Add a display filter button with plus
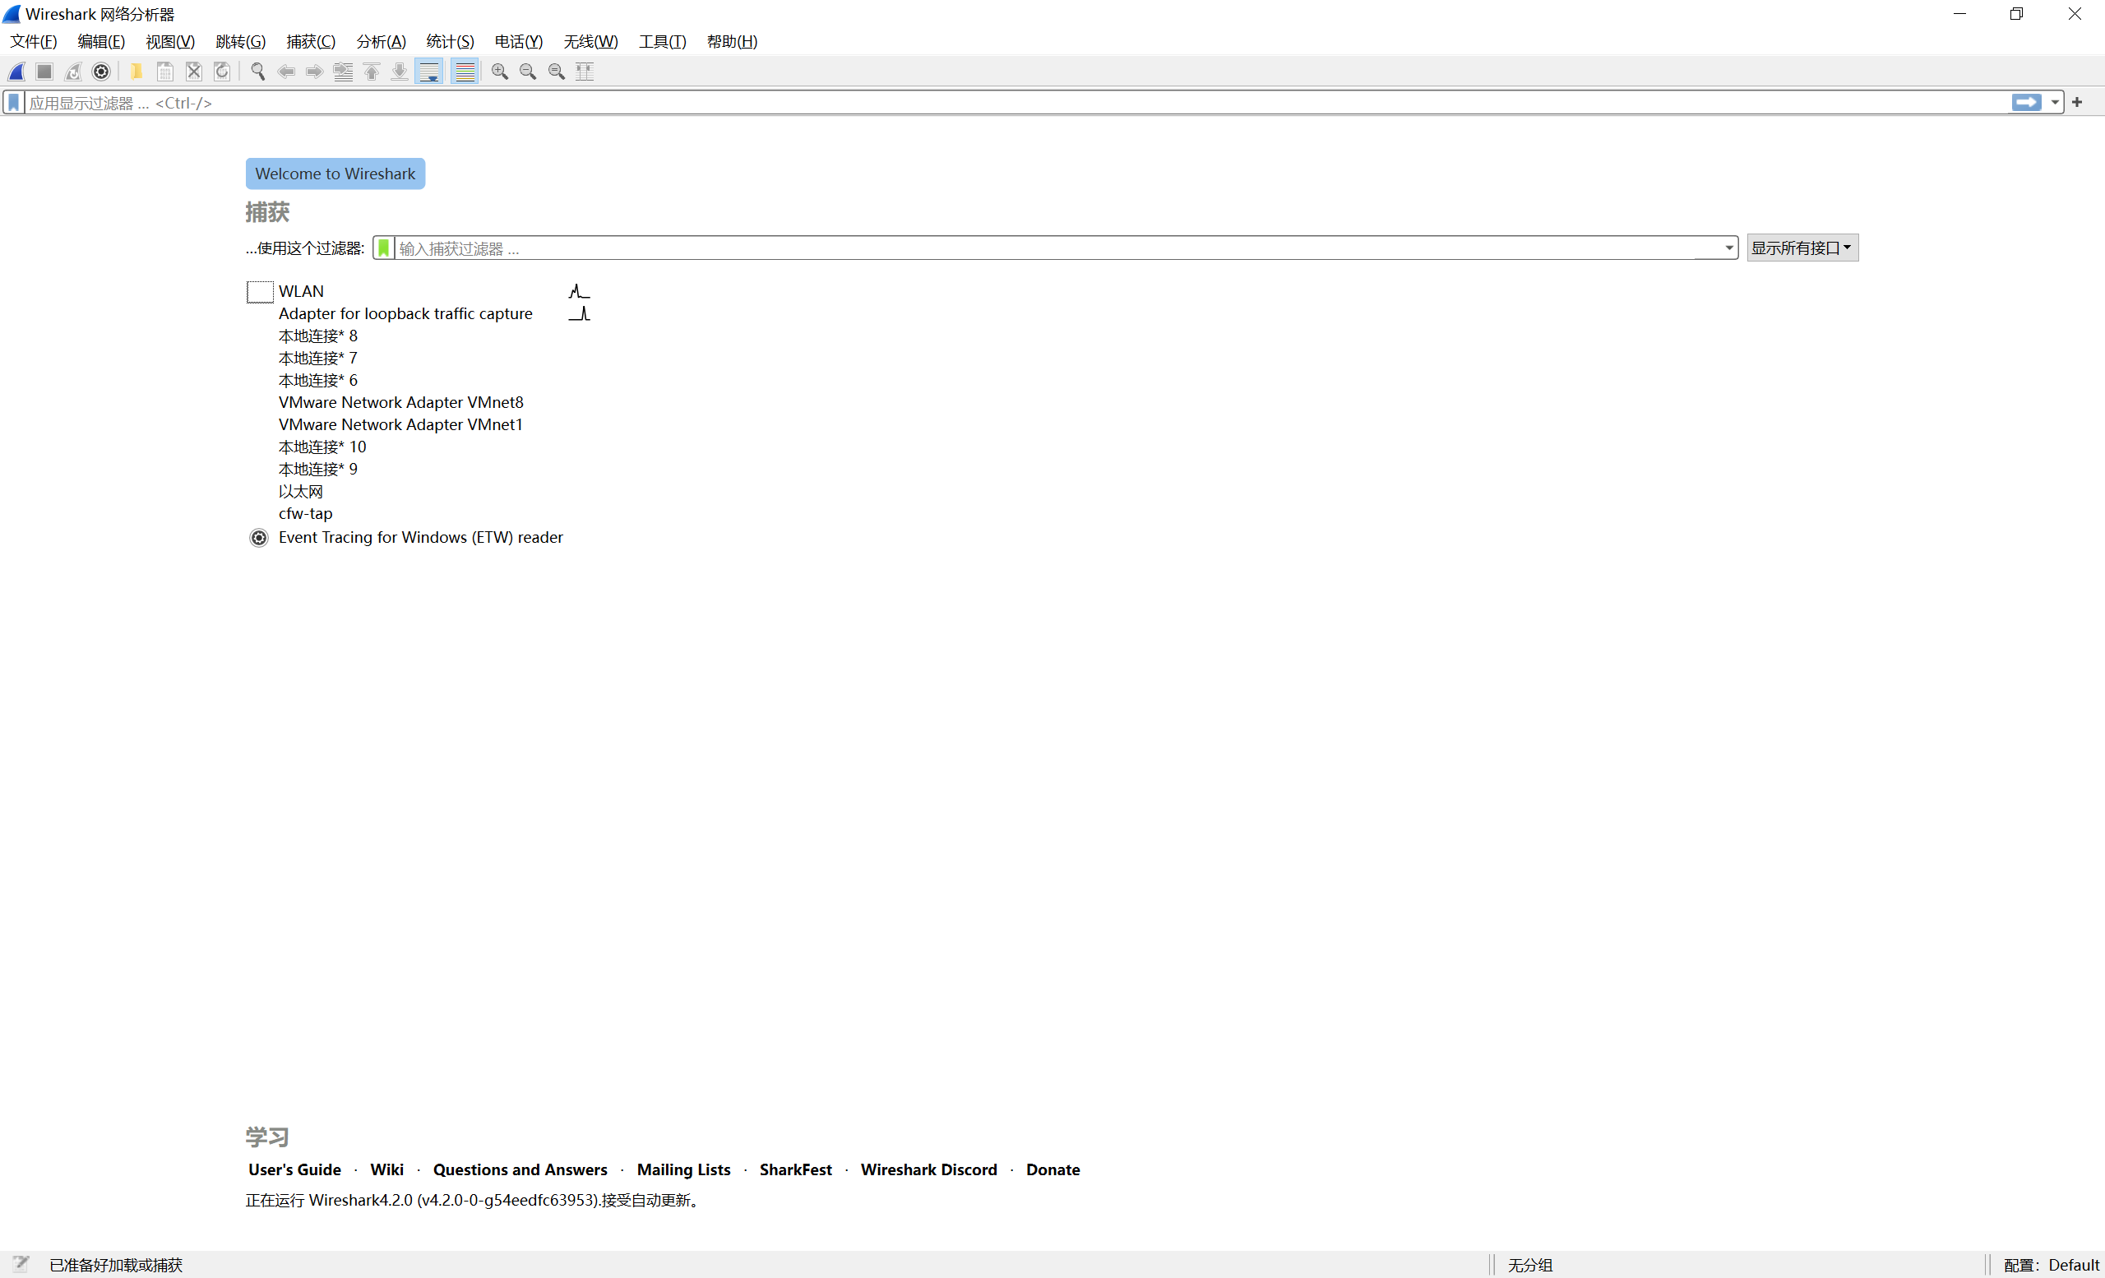2105x1278 pixels. [2077, 103]
